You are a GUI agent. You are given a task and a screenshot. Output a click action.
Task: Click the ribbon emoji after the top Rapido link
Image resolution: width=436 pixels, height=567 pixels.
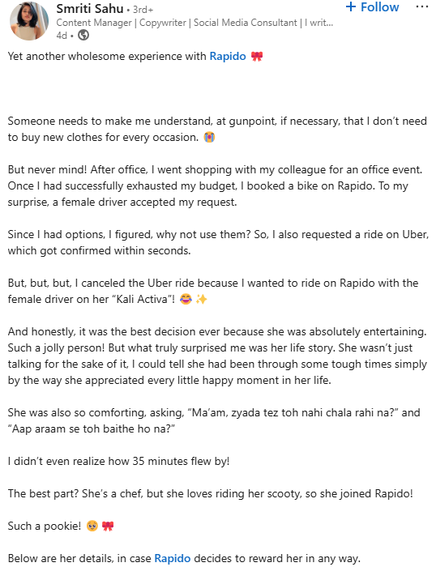(x=257, y=57)
